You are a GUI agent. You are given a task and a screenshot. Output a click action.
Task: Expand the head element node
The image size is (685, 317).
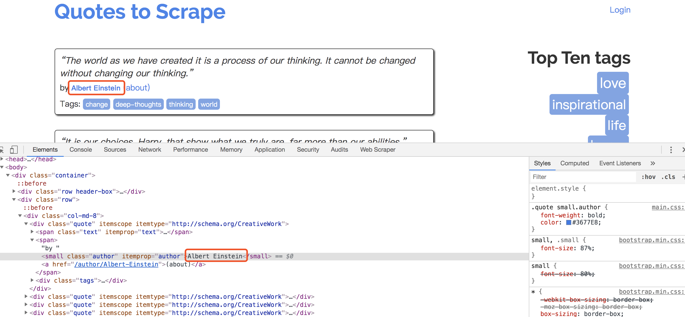[x=2, y=159]
